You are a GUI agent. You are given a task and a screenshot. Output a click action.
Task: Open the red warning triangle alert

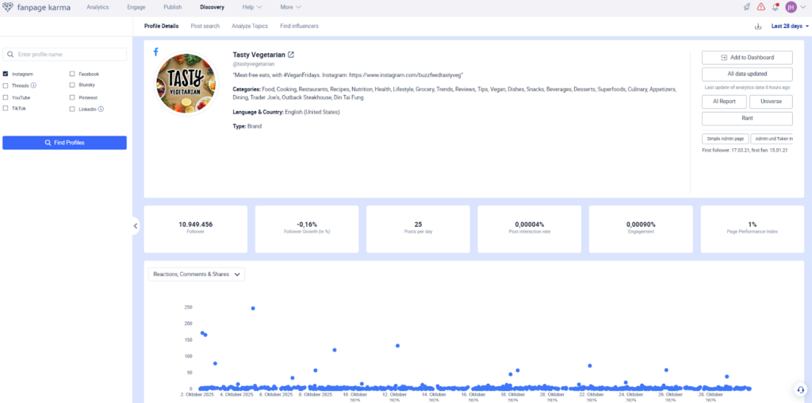[761, 7]
